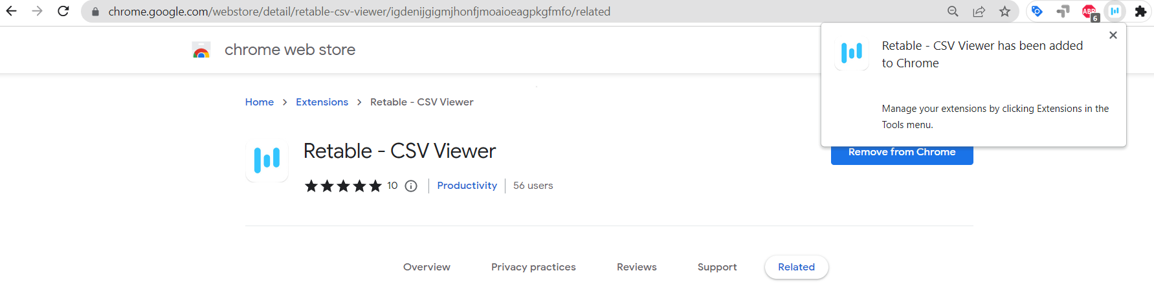Click the Retable - CSV Viewer page heading
The image size is (1154, 306).
pyautogui.click(x=399, y=151)
